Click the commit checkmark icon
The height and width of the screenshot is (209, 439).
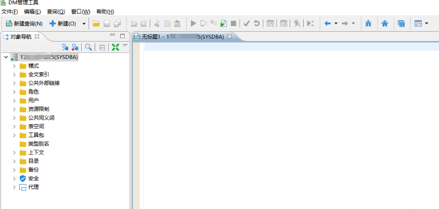pyautogui.click(x=247, y=23)
